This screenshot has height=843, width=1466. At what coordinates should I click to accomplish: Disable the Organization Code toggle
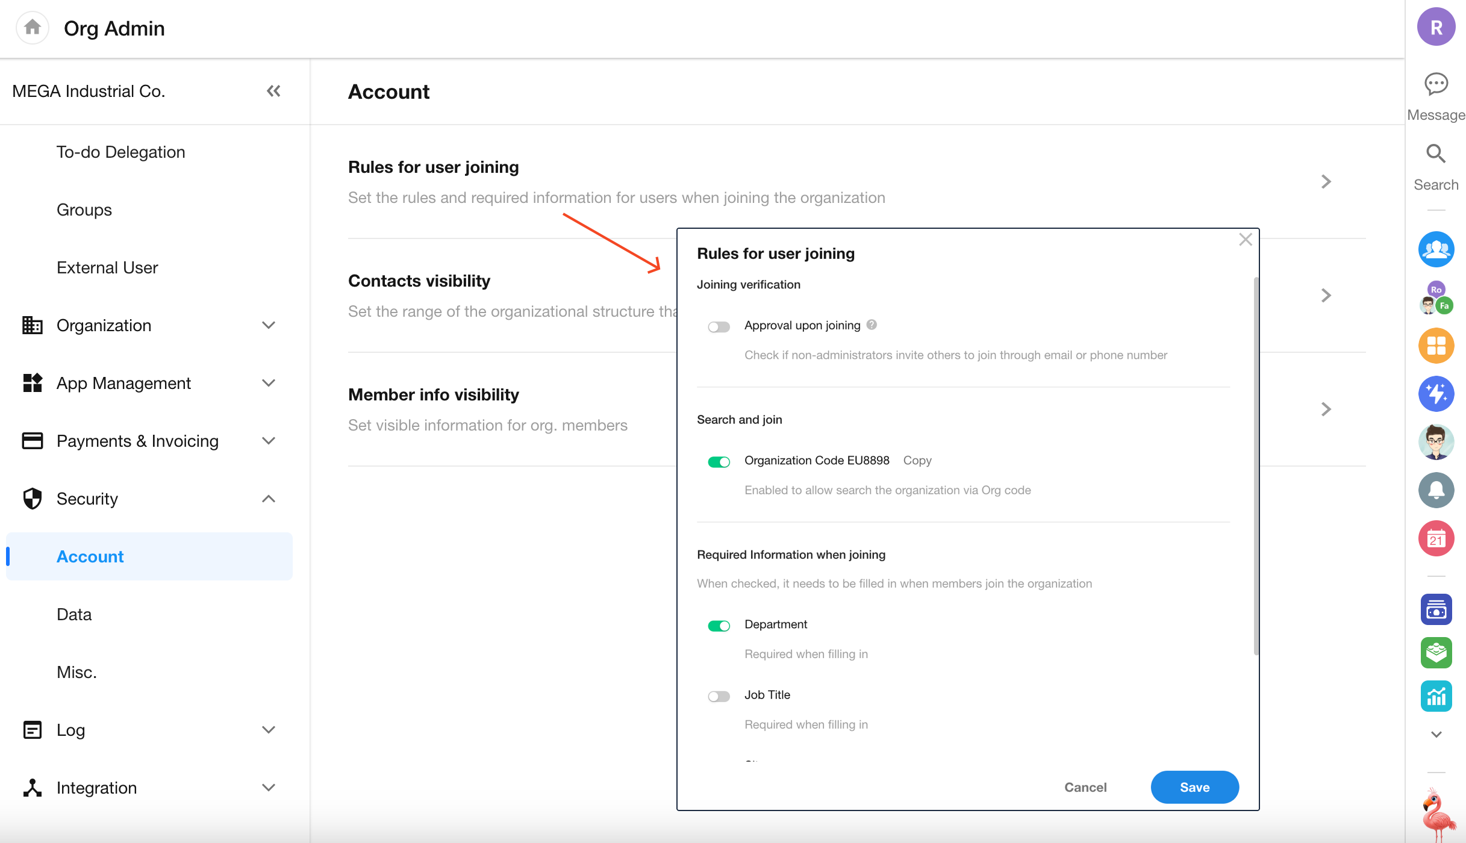click(x=719, y=462)
